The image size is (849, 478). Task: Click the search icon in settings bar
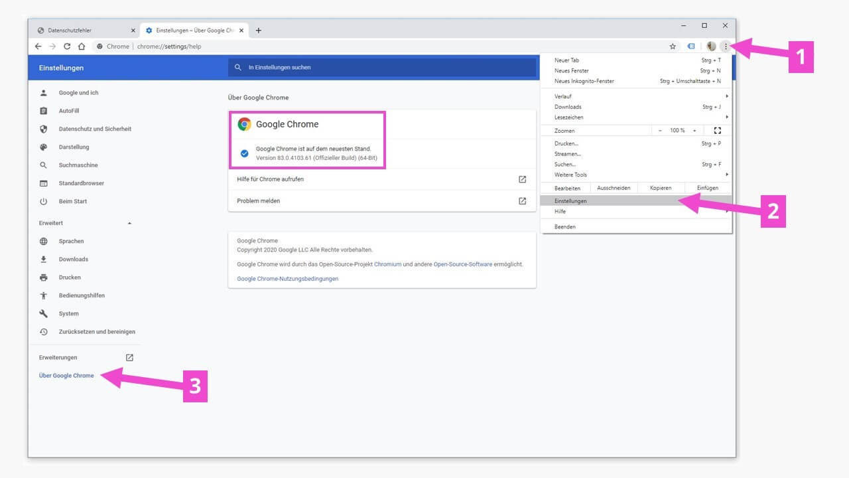point(239,67)
